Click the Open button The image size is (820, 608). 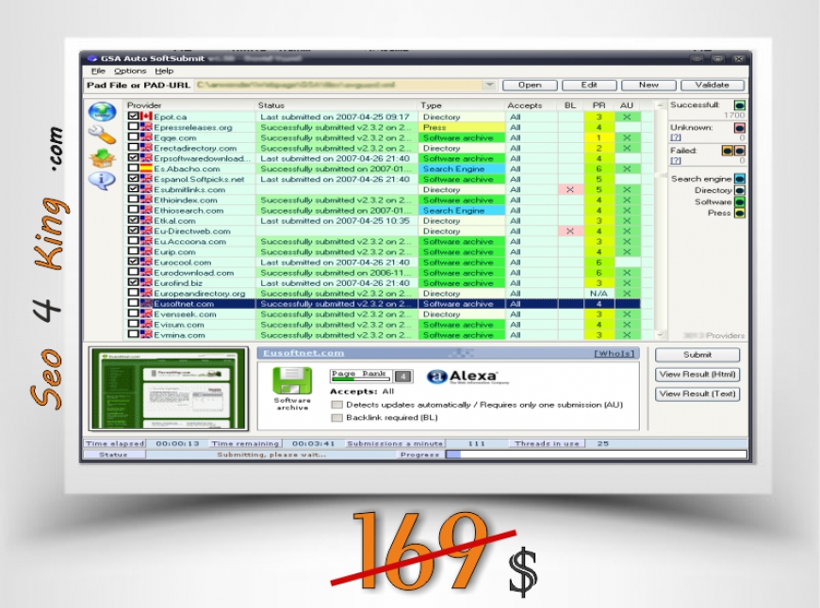530,85
